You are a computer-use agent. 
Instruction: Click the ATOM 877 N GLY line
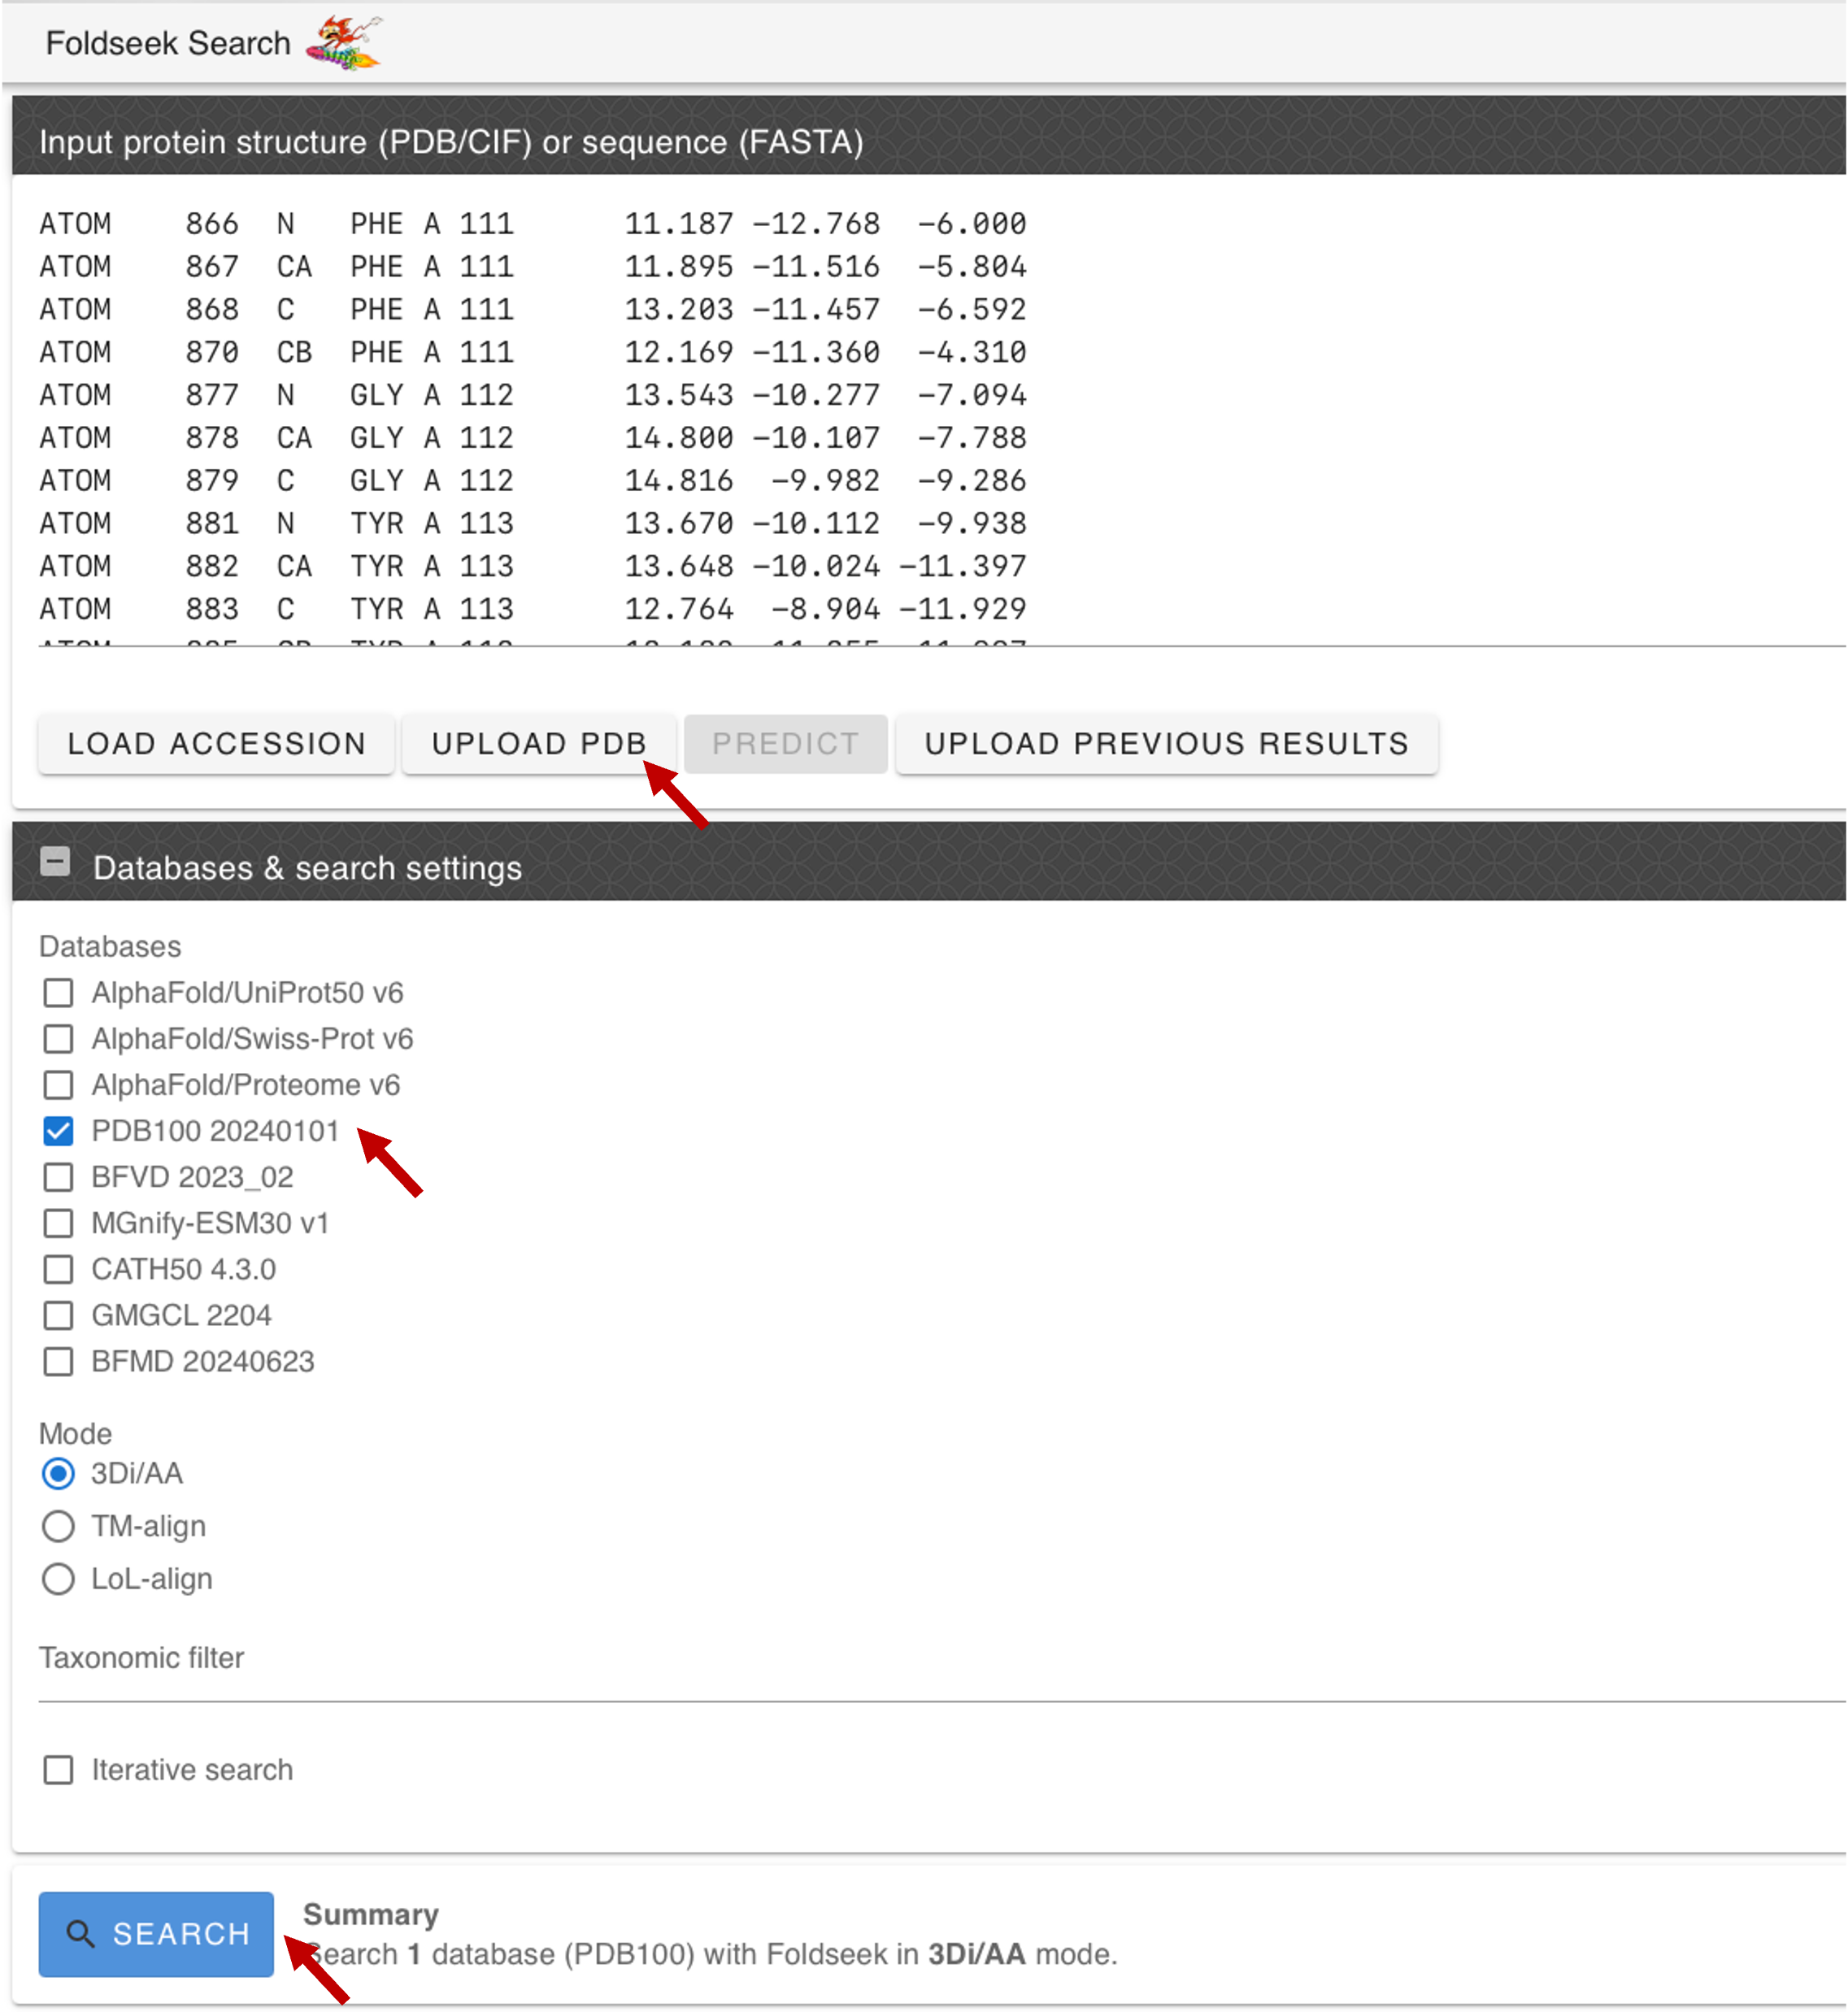[533, 395]
